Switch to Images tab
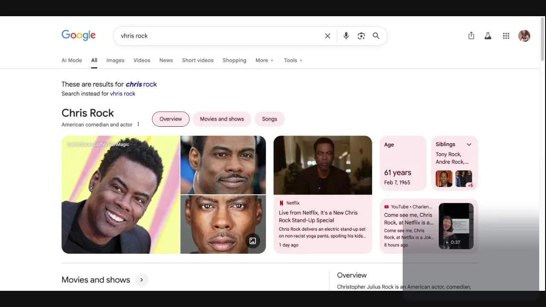 (115, 60)
